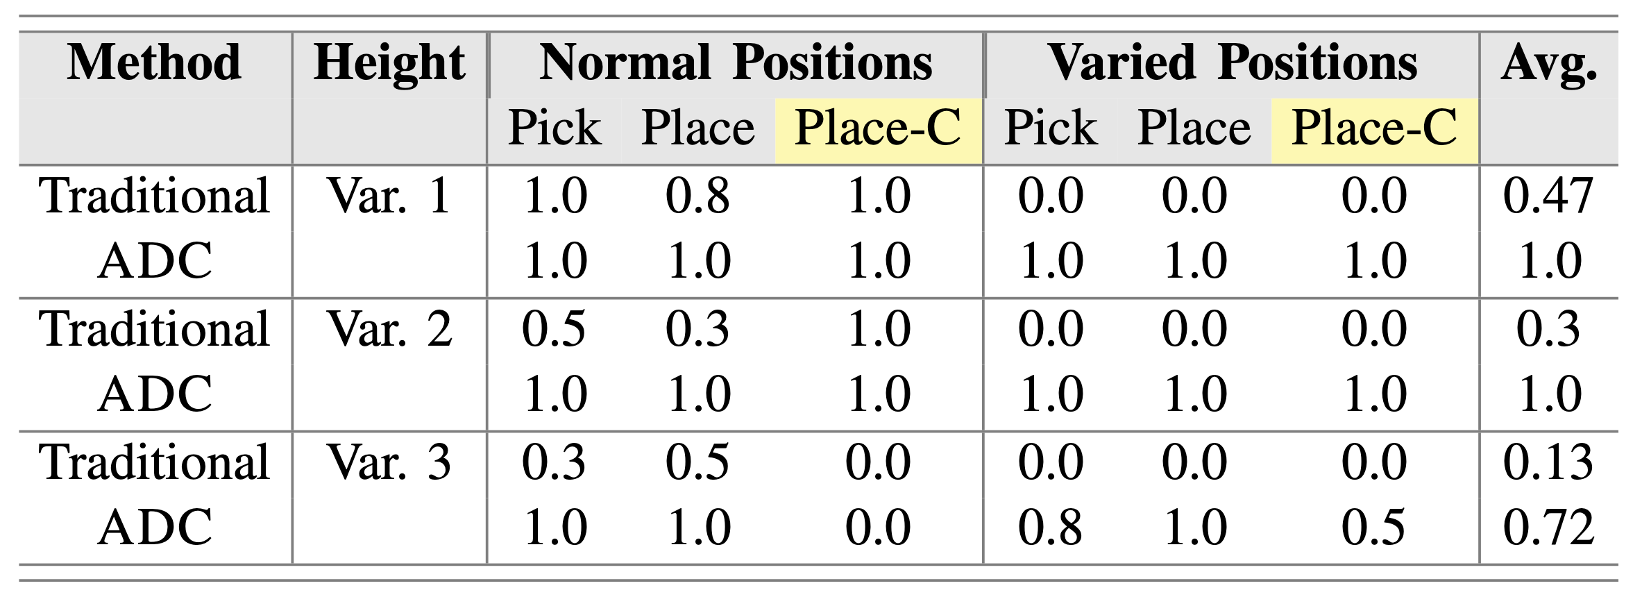Click the ADC label in Var. 3 group
This screenshot has height=597, width=1642.
tap(154, 528)
